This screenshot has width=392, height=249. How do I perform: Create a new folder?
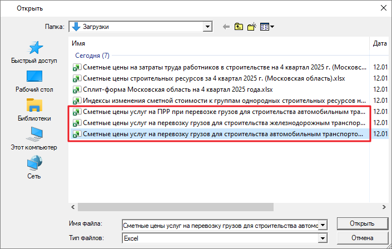(x=252, y=26)
